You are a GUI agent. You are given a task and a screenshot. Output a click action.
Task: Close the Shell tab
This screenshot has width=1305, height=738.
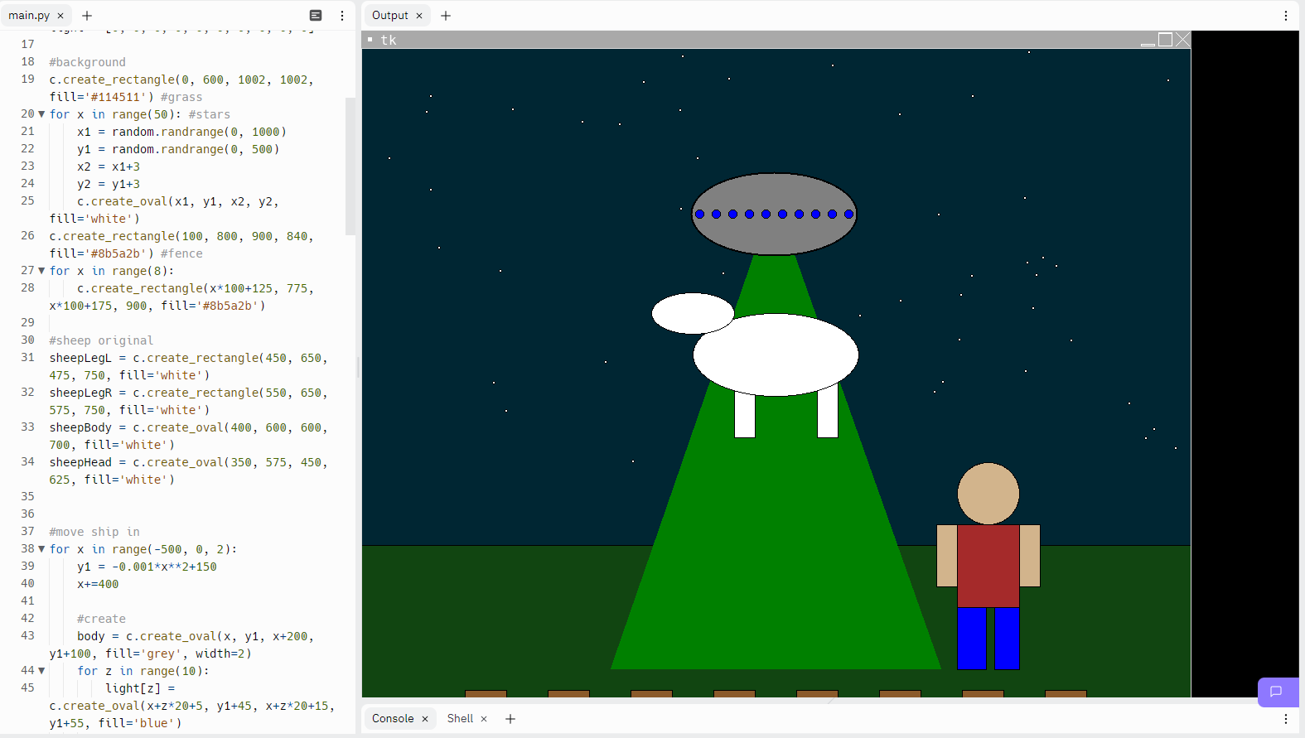pos(484,719)
